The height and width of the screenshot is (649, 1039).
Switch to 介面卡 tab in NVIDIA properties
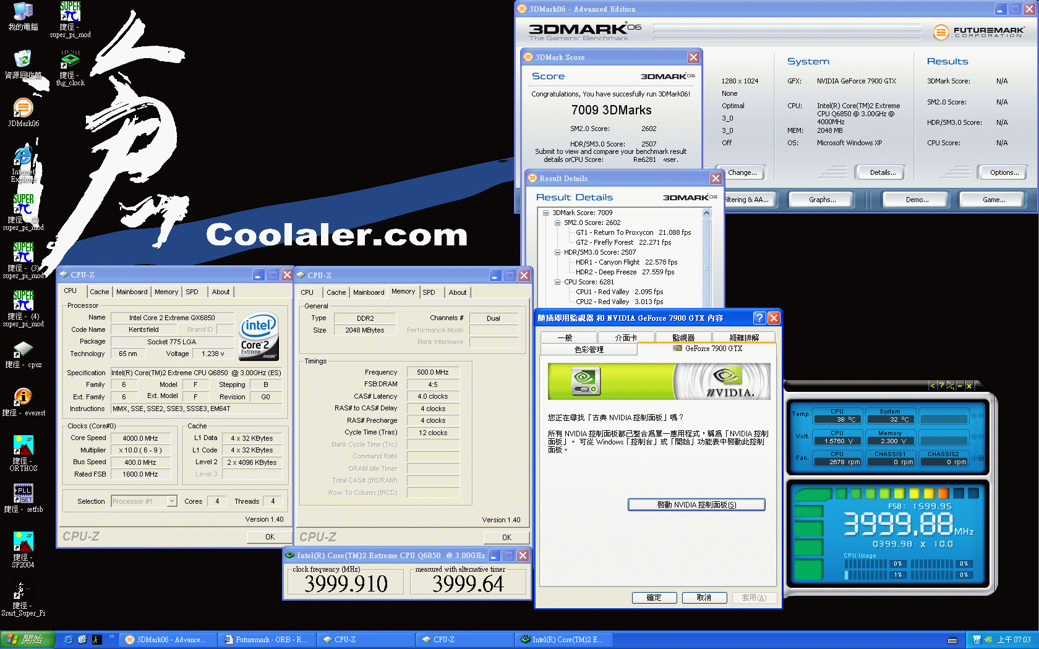point(626,337)
